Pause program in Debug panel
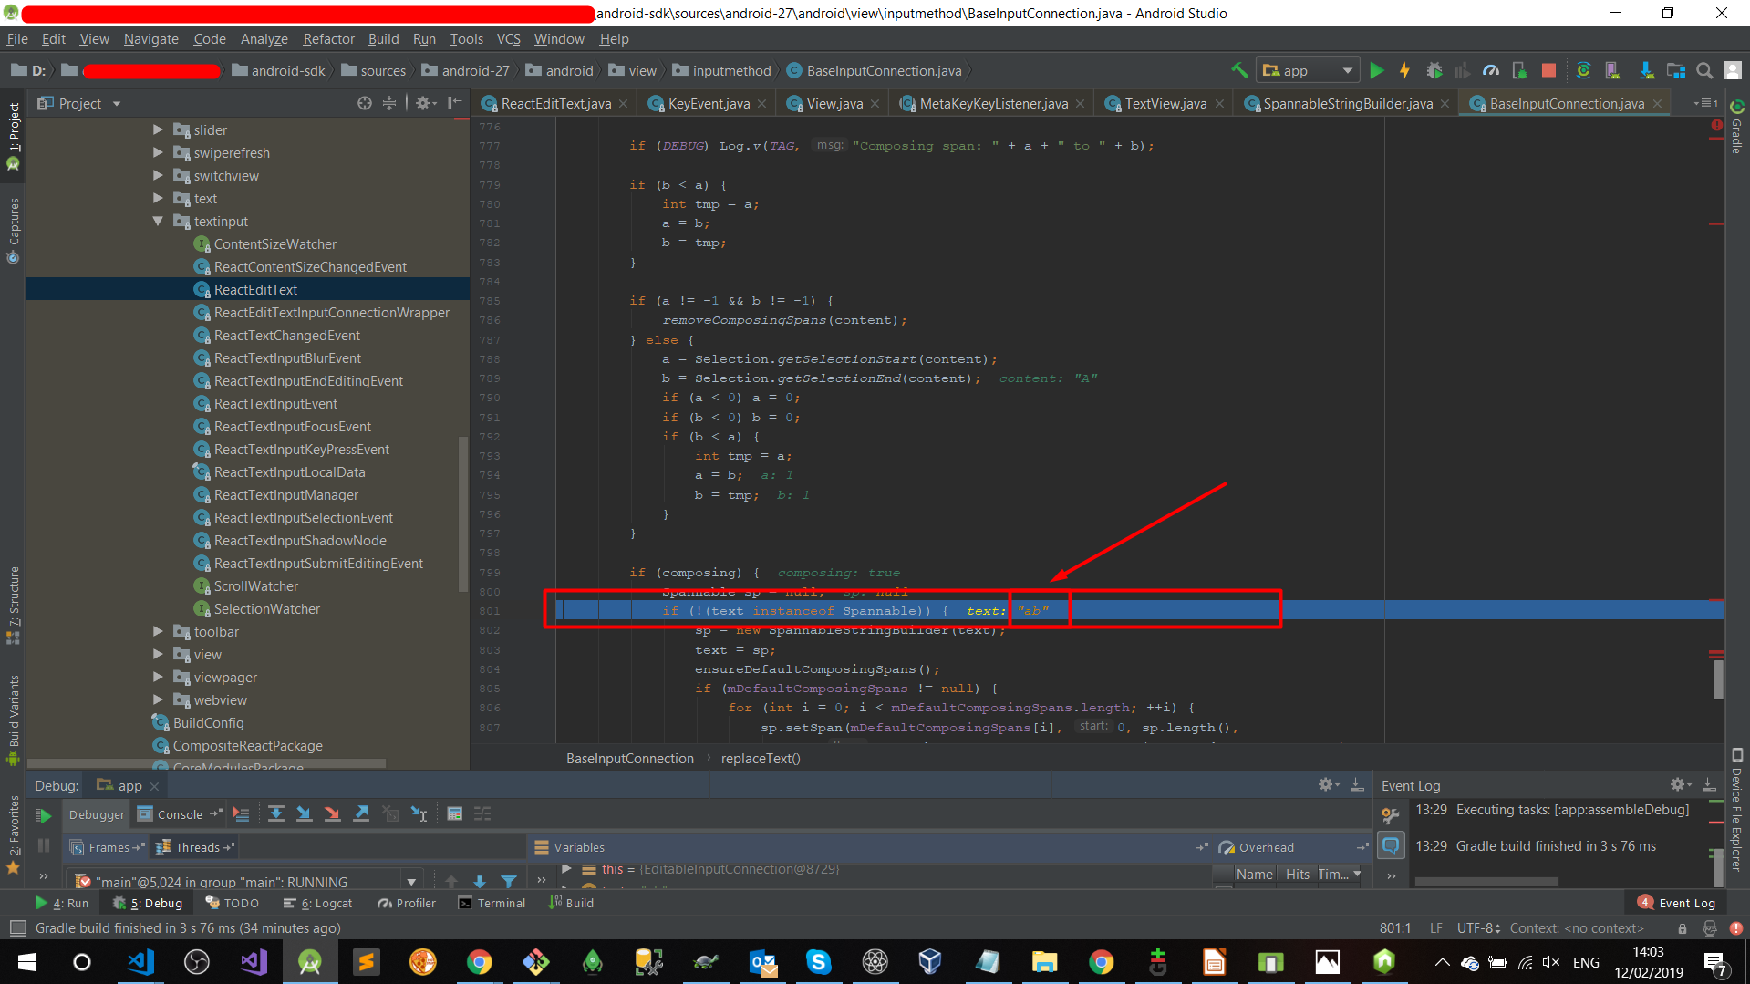Image resolution: width=1750 pixels, height=984 pixels. tap(43, 846)
